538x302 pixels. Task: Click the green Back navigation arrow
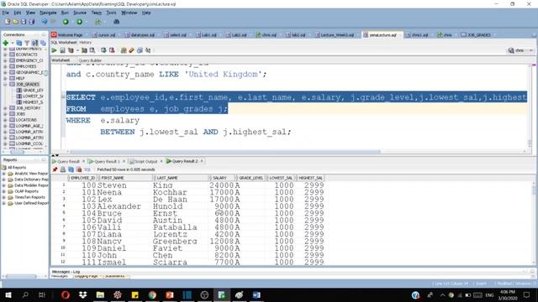pos(66,22)
